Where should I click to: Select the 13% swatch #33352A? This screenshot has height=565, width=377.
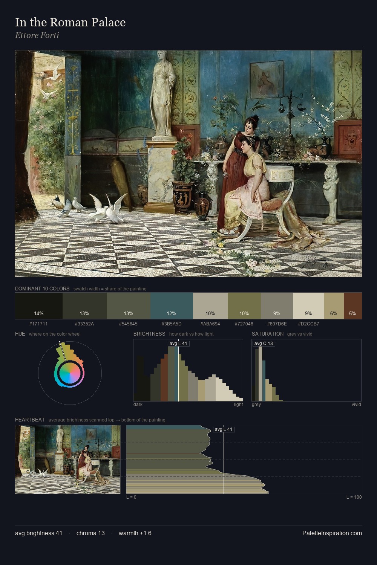pyautogui.click(x=84, y=306)
